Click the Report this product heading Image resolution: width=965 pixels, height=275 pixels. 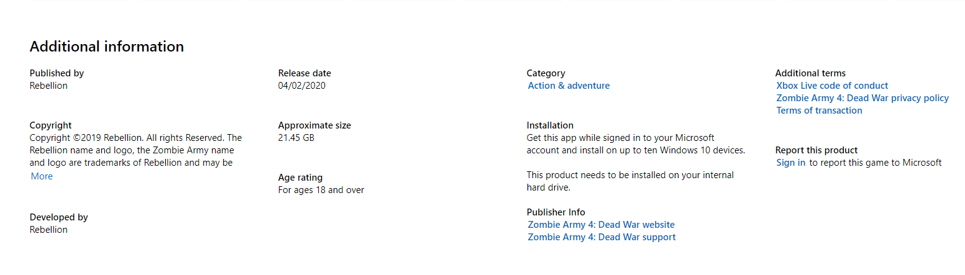pos(816,150)
